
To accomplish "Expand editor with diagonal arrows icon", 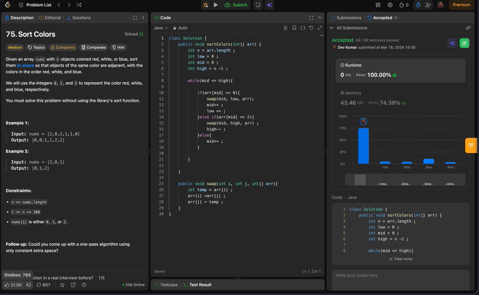I will tap(319, 28).
